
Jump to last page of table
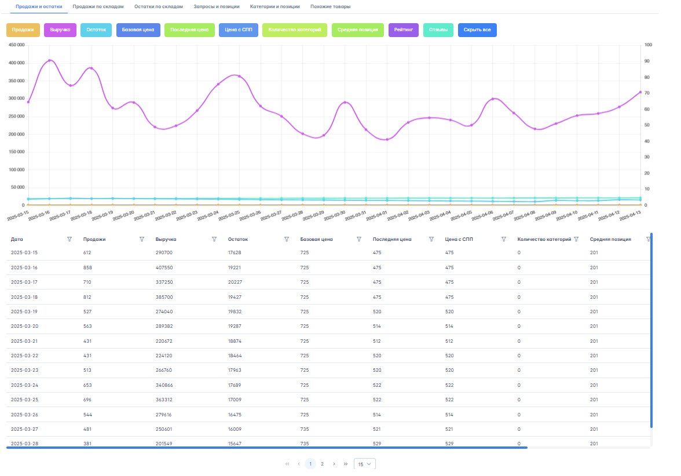[346, 464]
